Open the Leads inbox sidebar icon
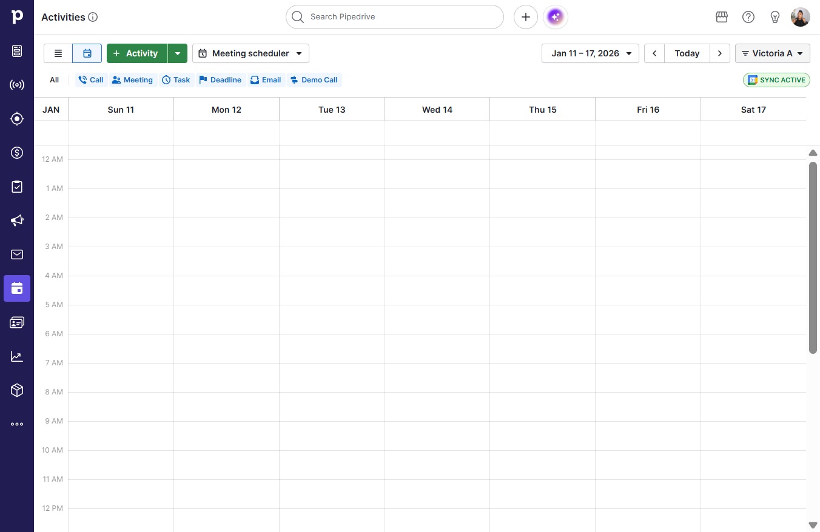 [17, 51]
